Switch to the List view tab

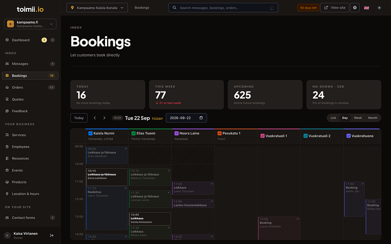[333, 118]
